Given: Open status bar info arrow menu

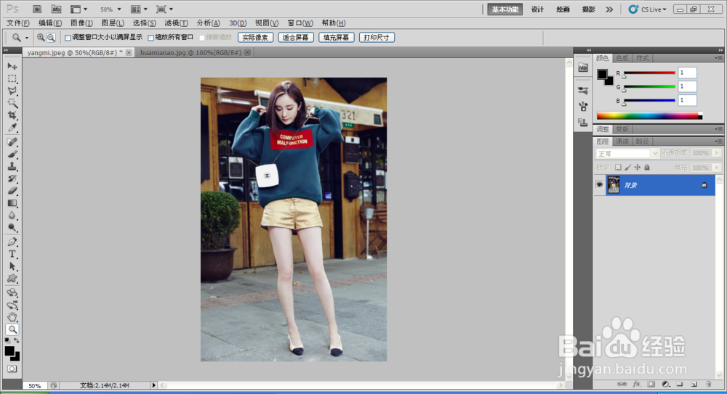Looking at the screenshot, I should 154,385.
